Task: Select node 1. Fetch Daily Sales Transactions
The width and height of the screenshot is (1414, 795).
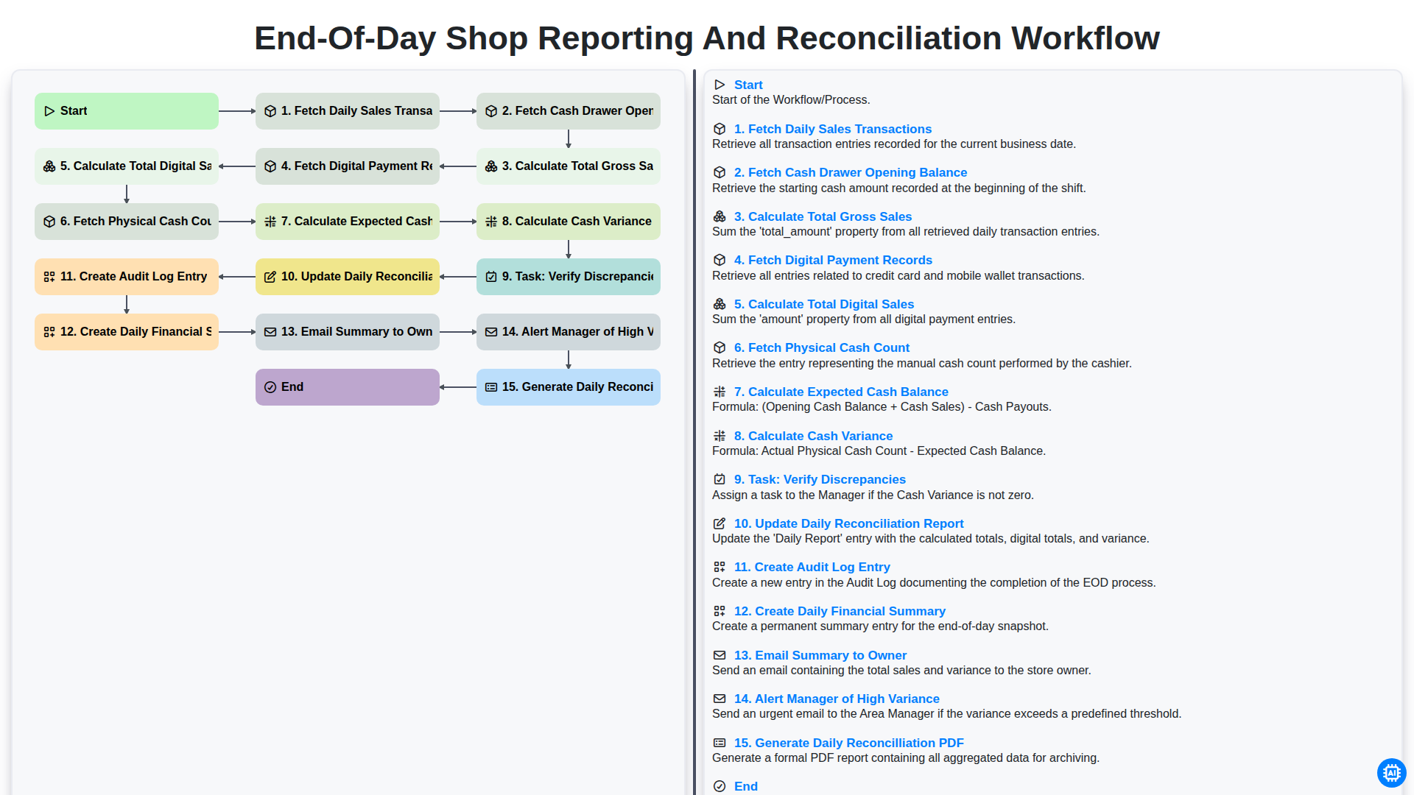Action: coord(348,111)
